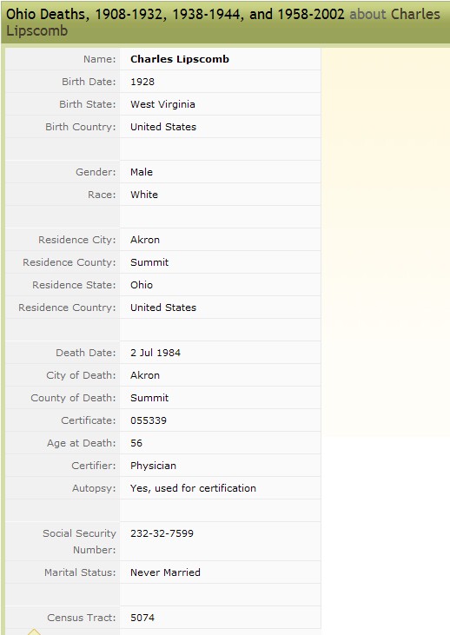Click the certificate number 055339
Image resolution: width=450 pixels, height=635 pixels.
(149, 420)
